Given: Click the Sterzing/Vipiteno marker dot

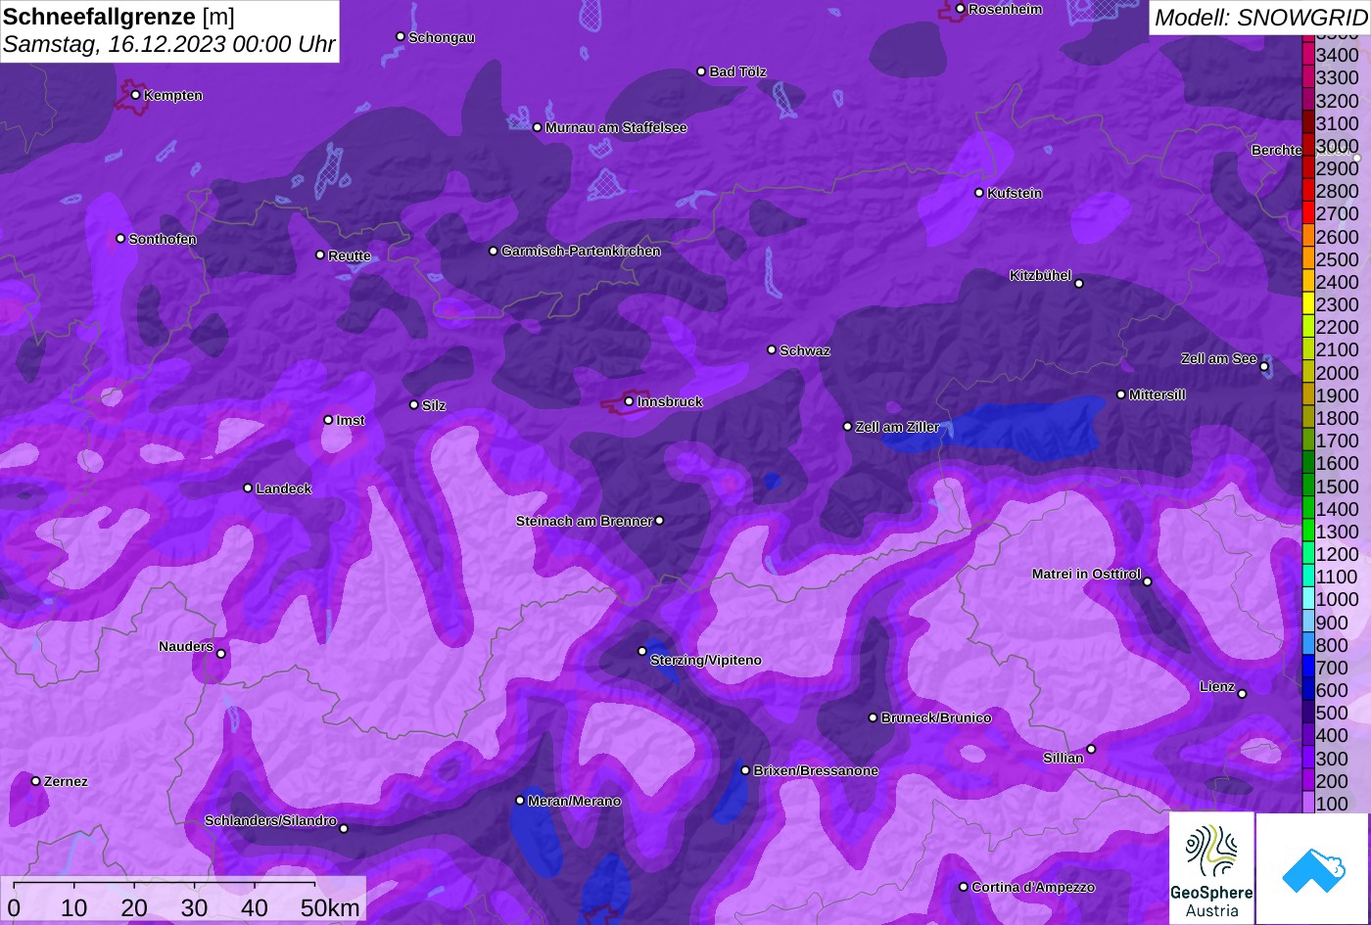Looking at the screenshot, I should pos(642,651).
